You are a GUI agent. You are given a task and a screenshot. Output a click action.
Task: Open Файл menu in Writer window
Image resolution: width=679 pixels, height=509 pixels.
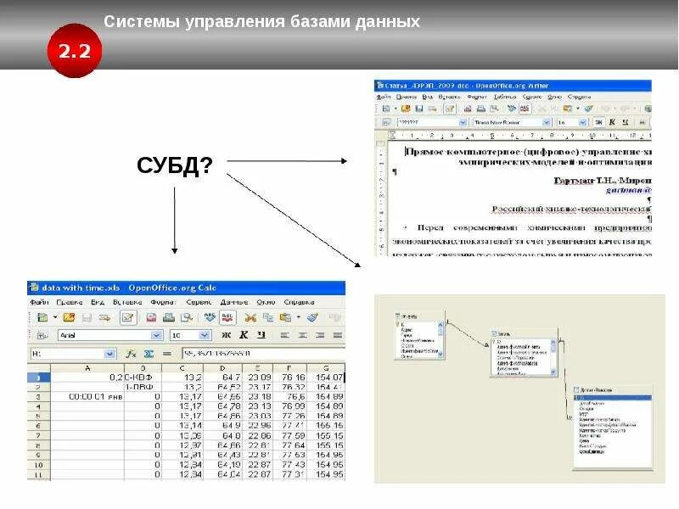click(x=384, y=97)
